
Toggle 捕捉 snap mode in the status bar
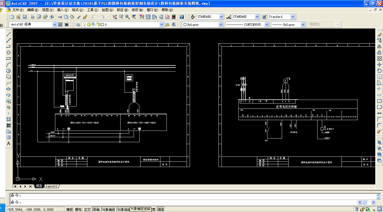click(x=70, y=210)
